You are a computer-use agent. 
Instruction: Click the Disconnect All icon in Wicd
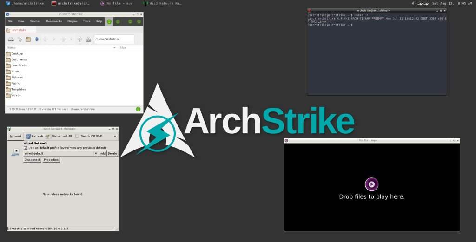pyautogui.click(x=47, y=136)
